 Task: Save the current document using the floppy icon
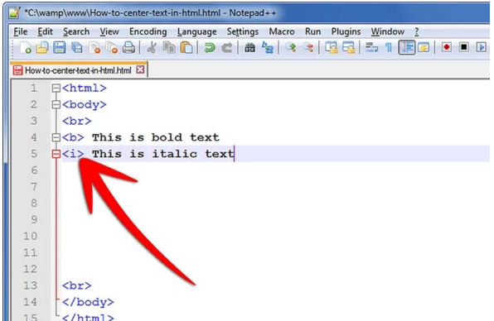pyautogui.click(x=59, y=48)
